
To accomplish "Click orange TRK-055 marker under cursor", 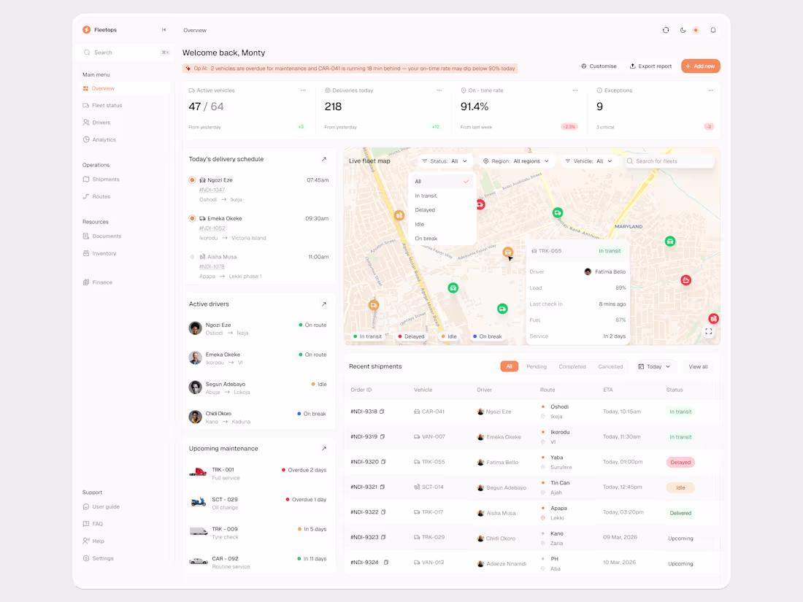I will point(507,252).
